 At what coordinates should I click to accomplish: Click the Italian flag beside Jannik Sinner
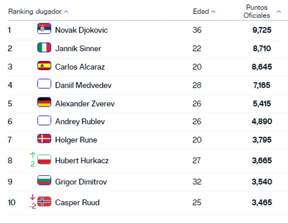tap(44, 47)
